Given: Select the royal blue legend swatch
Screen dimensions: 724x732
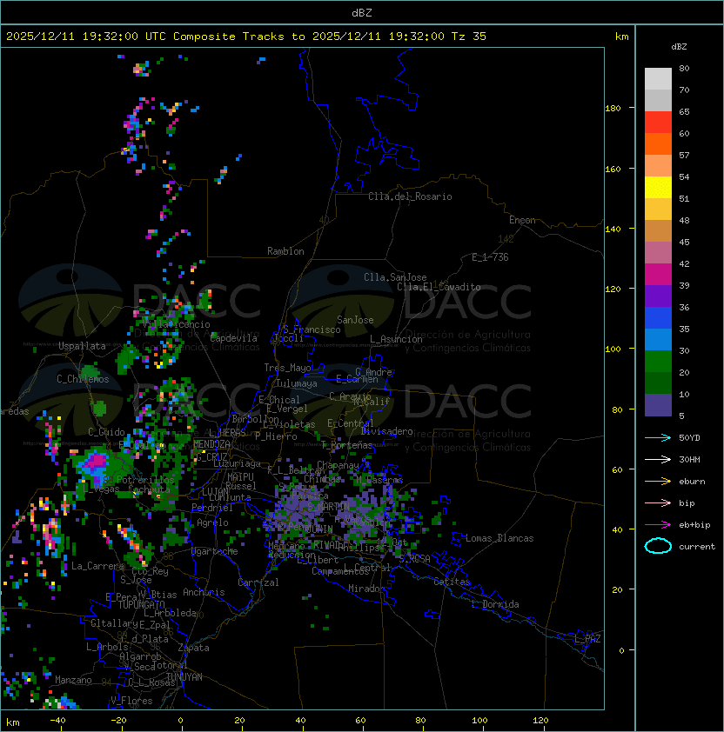Looking at the screenshot, I should (x=658, y=318).
